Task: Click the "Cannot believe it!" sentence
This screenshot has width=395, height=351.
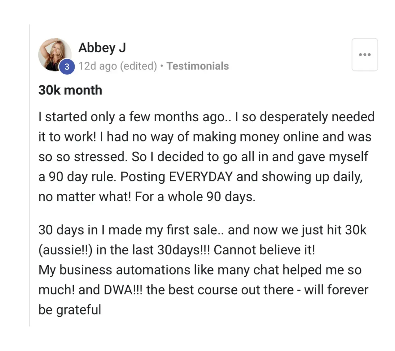Action: 264,250
